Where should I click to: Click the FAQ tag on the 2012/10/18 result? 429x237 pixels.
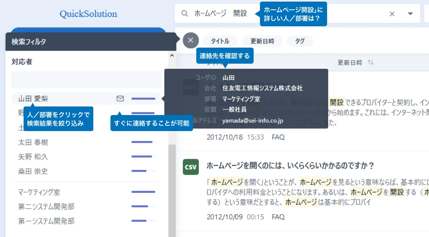[278, 137]
